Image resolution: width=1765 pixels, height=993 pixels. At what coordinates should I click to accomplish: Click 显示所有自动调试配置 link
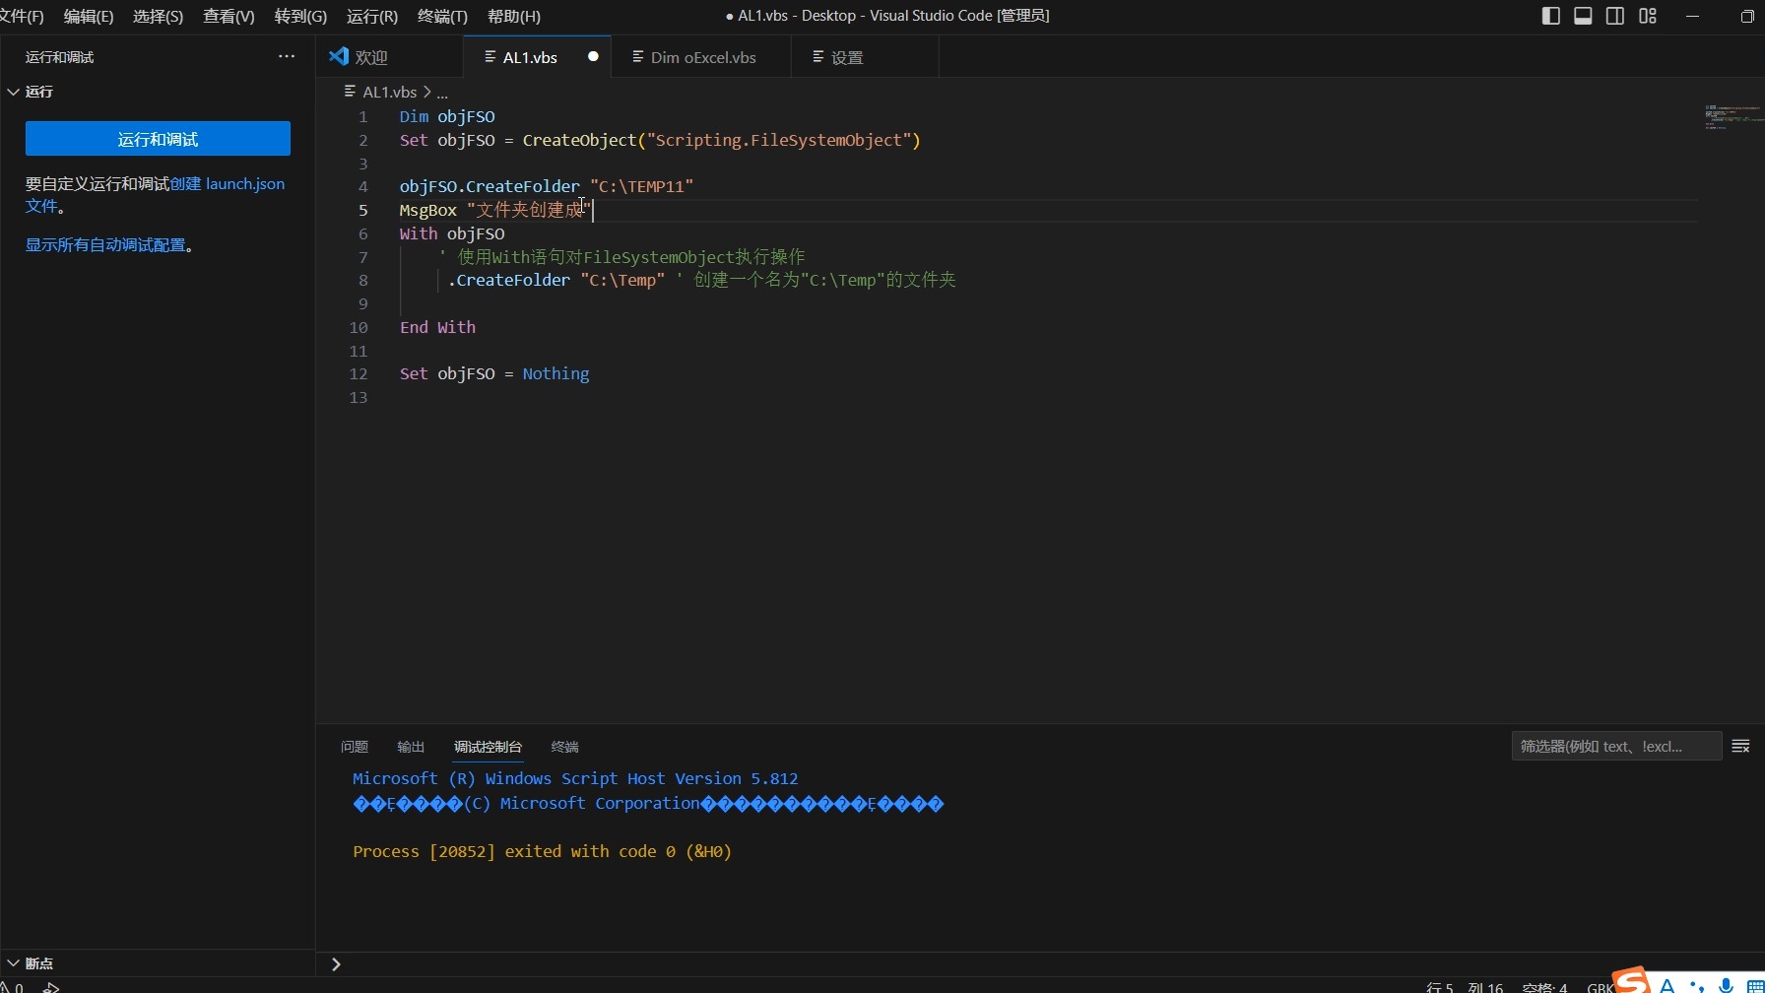(105, 245)
